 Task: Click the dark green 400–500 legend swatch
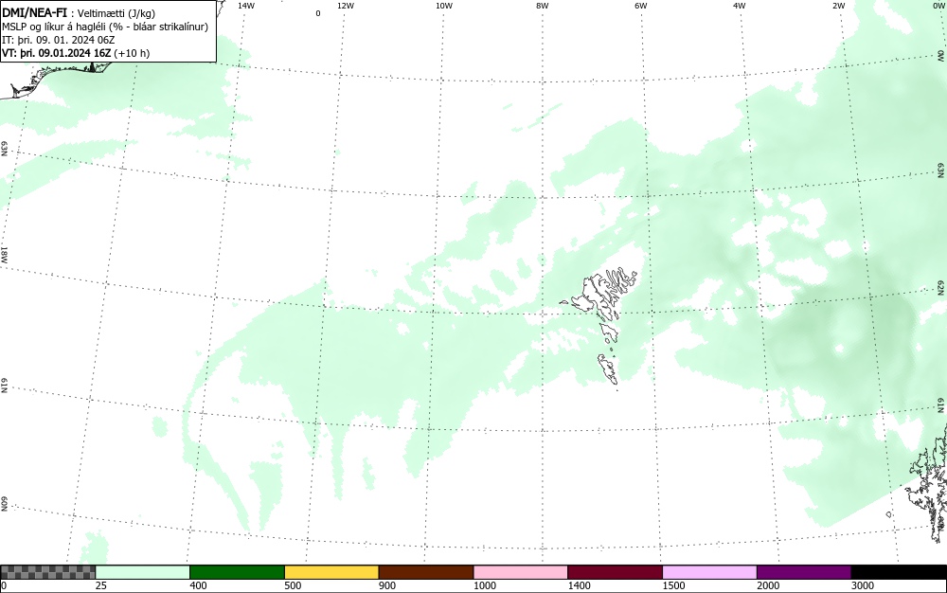(237, 572)
